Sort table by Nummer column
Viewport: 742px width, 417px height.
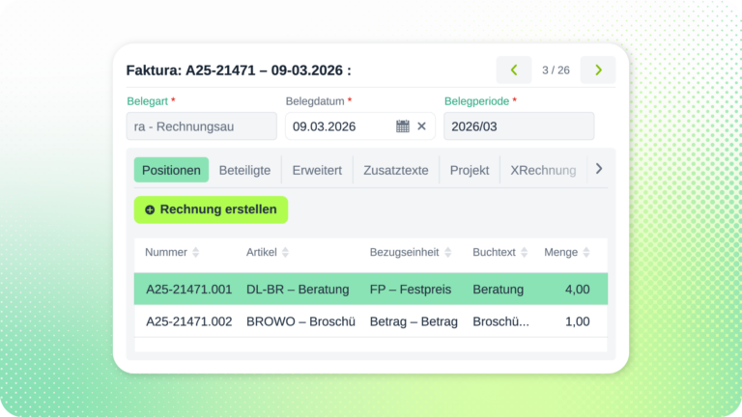[196, 253]
